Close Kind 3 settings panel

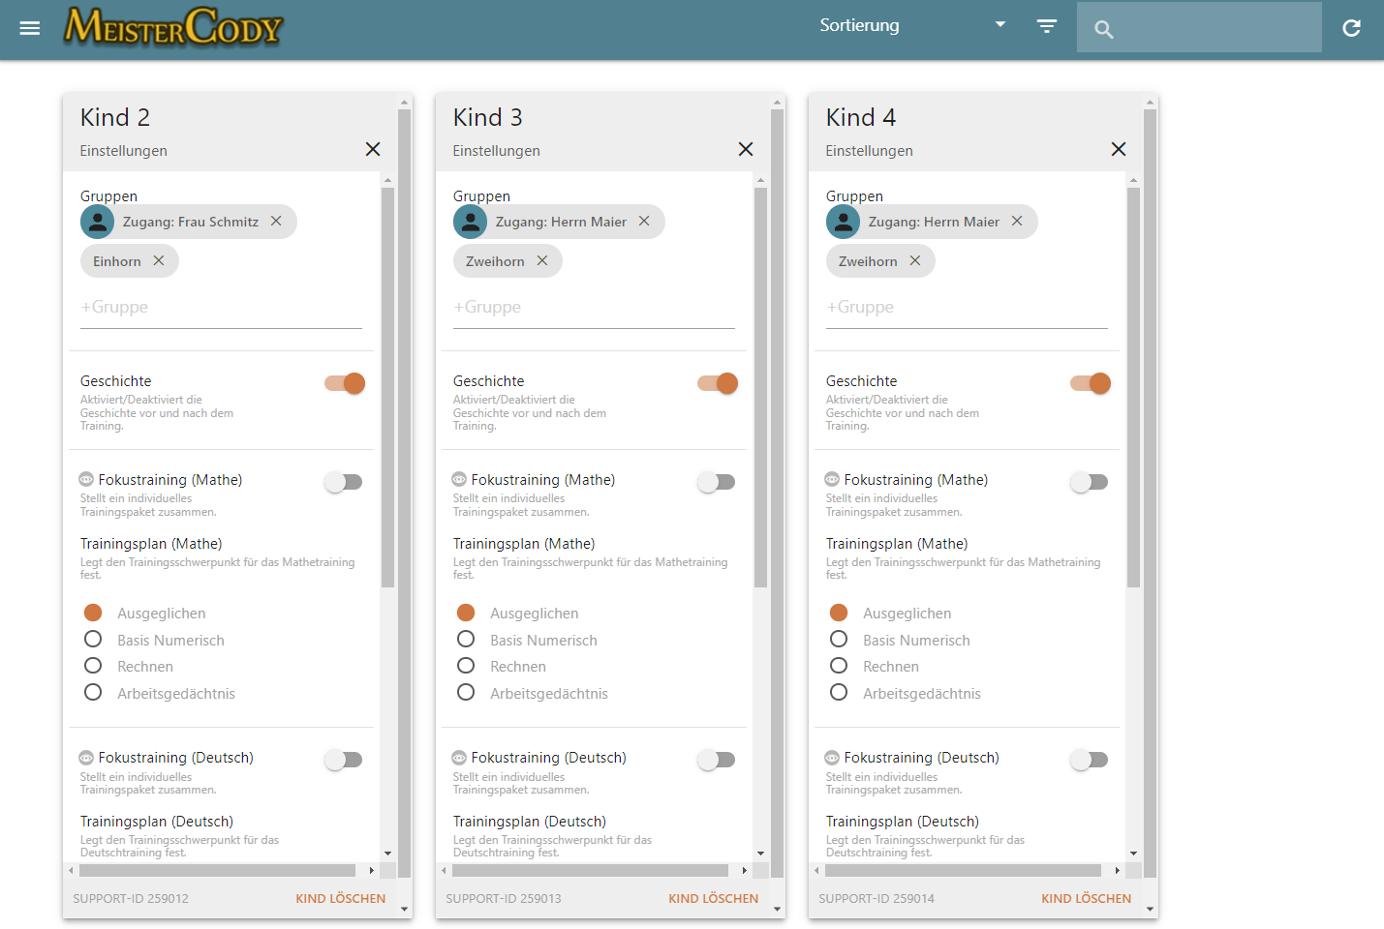746,149
